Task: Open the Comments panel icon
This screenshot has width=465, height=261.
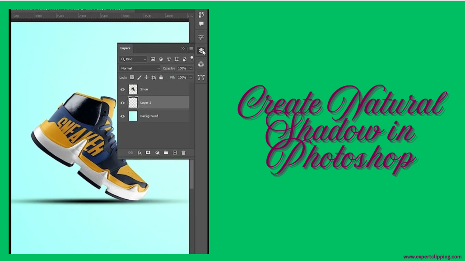Action: (201, 24)
